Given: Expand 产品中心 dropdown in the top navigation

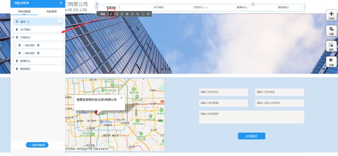Looking at the screenshot, I should tap(206, 7).
